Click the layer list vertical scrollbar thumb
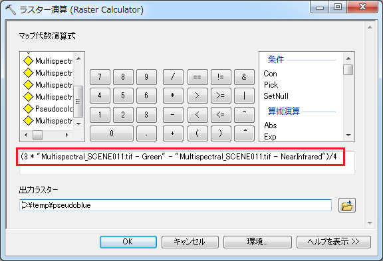This screenshot has height=261, width=383. (78, 101)
